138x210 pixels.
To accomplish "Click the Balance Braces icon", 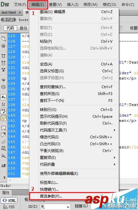I will pyautogui.click(x=3, y=87).
